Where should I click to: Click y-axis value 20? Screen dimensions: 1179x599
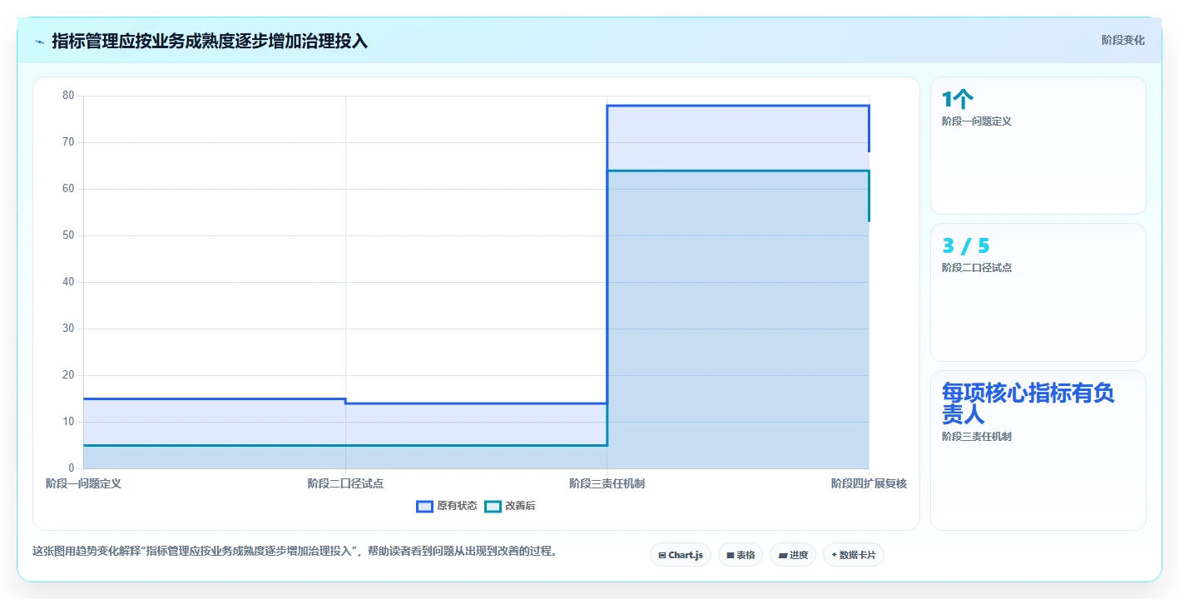68,375
